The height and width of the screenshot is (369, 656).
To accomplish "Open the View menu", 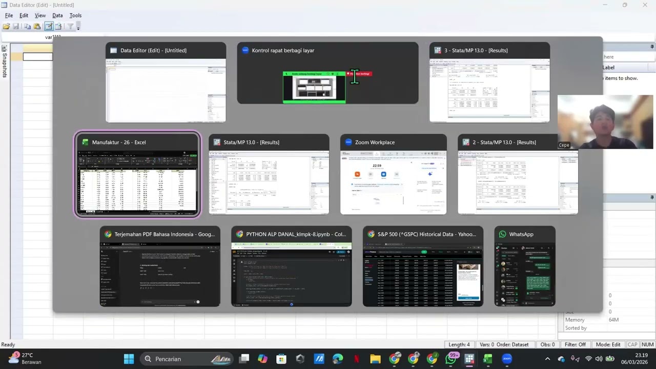I will point(40,15).
